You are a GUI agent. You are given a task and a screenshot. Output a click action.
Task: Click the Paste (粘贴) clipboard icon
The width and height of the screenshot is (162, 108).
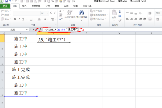coord(114,15)
